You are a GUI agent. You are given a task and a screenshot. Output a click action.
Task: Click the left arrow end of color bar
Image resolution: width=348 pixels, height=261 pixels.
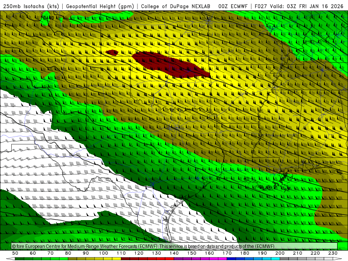pos(10,259)
